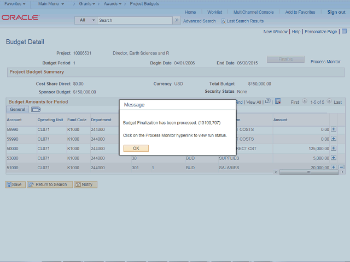Open the Process Monitor link

[325, 62]
